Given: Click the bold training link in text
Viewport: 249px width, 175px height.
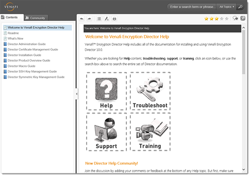Looking at the screenshot, I should 188,58.
